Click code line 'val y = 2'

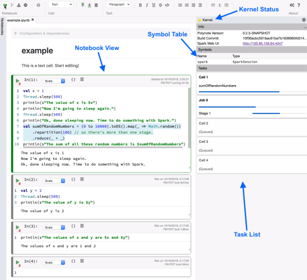(x=31, y=191)
